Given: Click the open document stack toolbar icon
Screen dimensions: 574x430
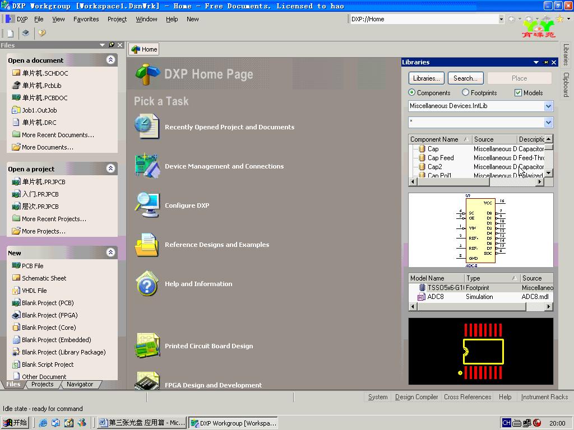Looking at the screenshot, I should 26,33.
